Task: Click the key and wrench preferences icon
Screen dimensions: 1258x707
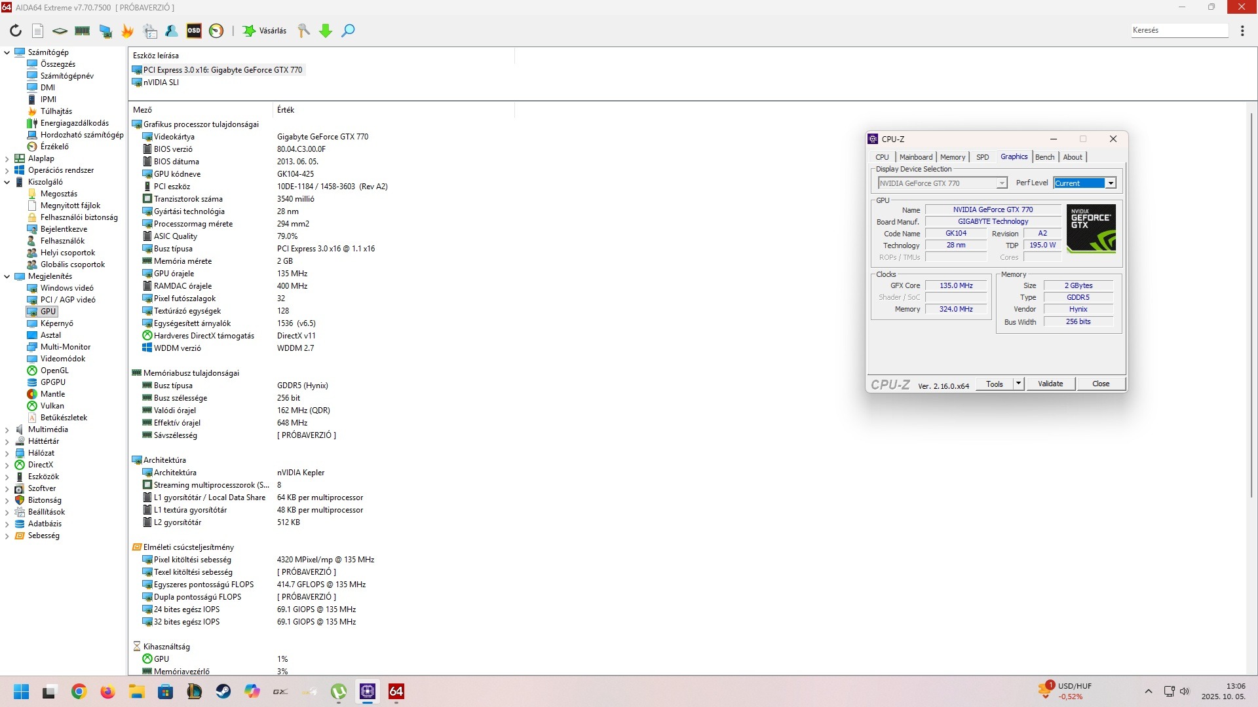Action: click(303, 31)
